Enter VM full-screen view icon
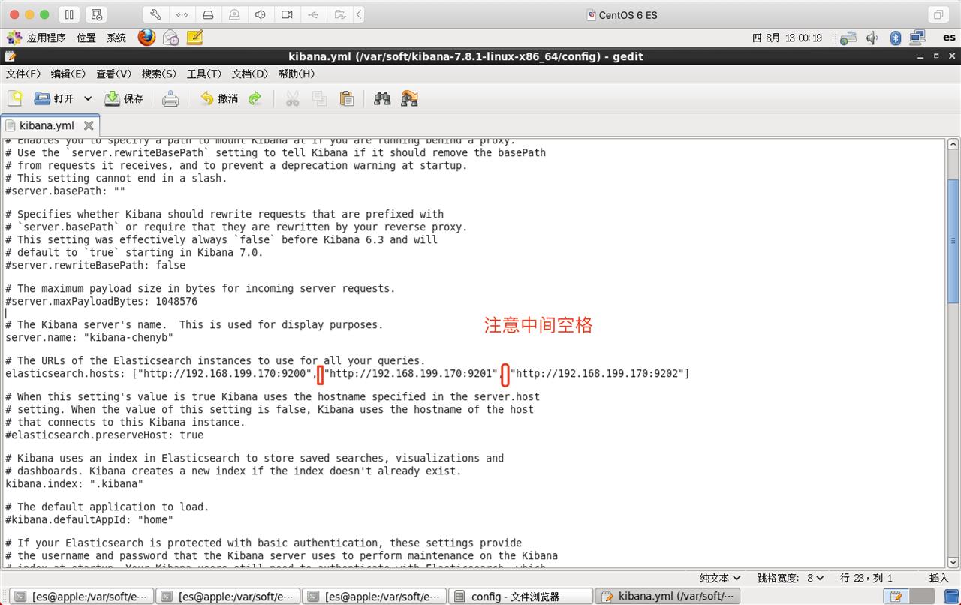Screen dimensions: 961x605 coord(938,14)
